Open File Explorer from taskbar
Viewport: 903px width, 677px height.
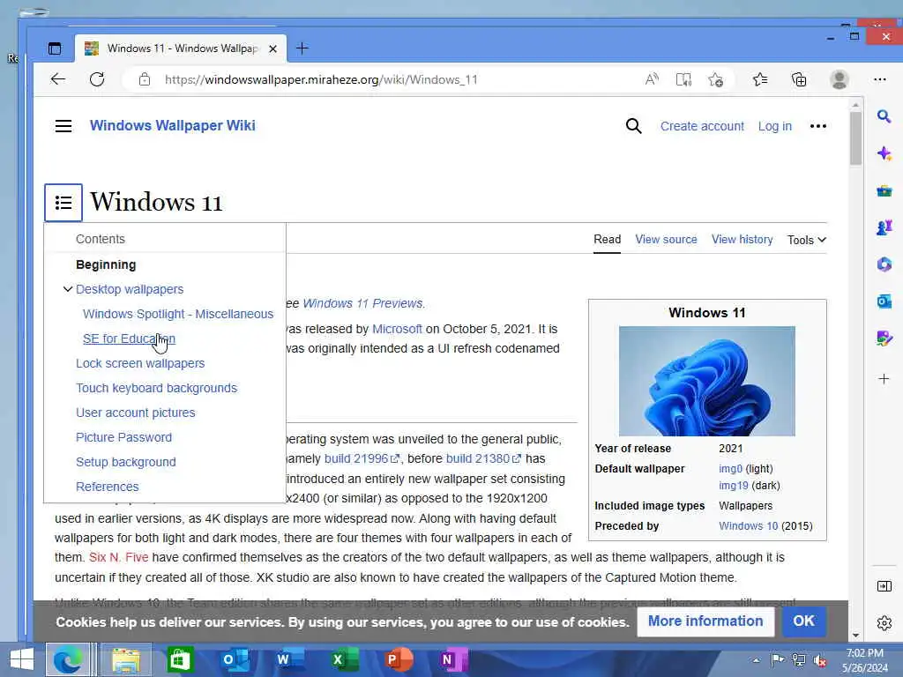(126, 660)
